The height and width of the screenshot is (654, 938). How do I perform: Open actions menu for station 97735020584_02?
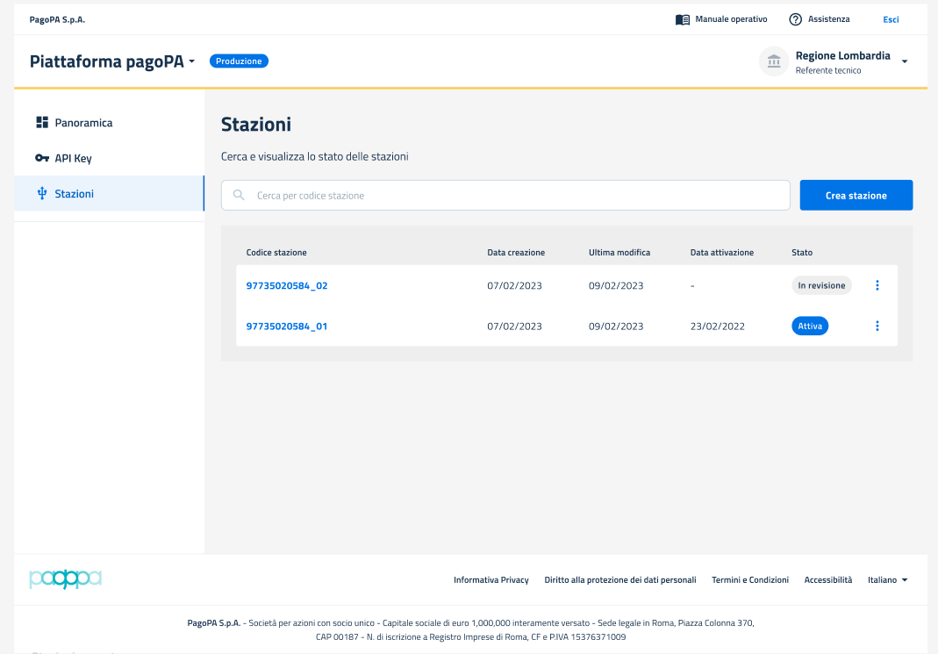(877, 285)
